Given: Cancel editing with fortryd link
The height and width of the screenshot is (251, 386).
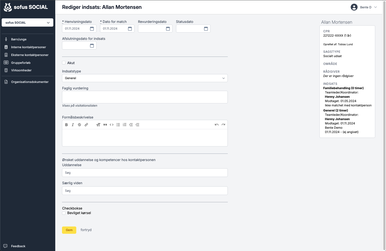Looking at the screenshot, I should (x=86, y=230).
